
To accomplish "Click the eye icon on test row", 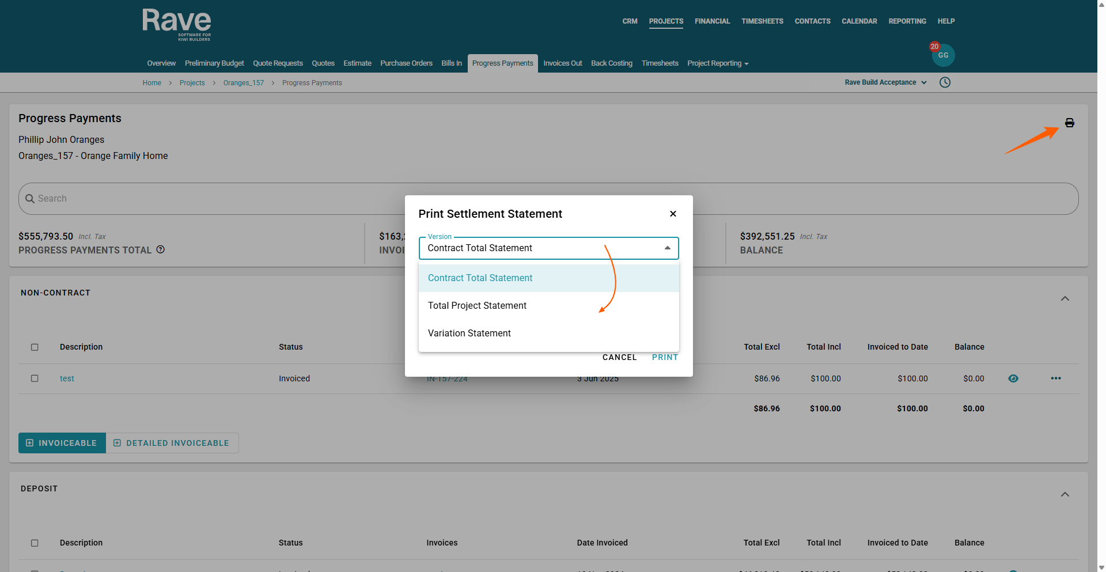I will click(x=1013, y=378).
